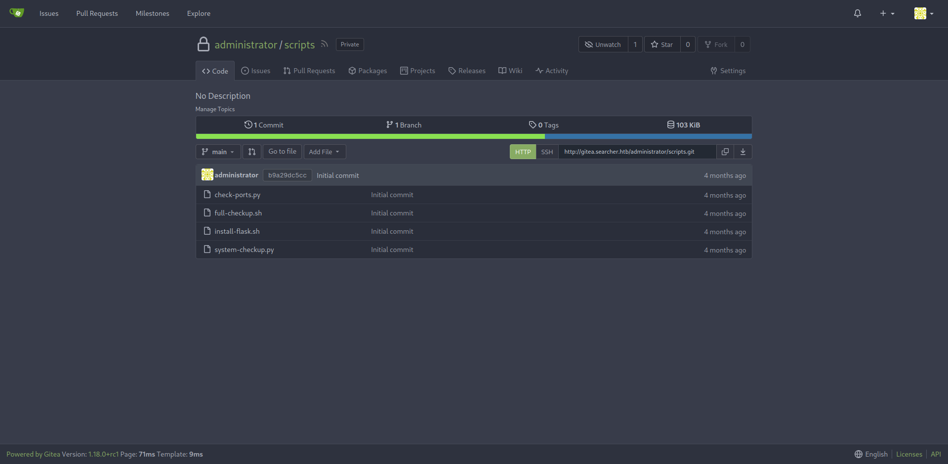
Task: Open the Releases tab
Action: click(x=467, y=71)
